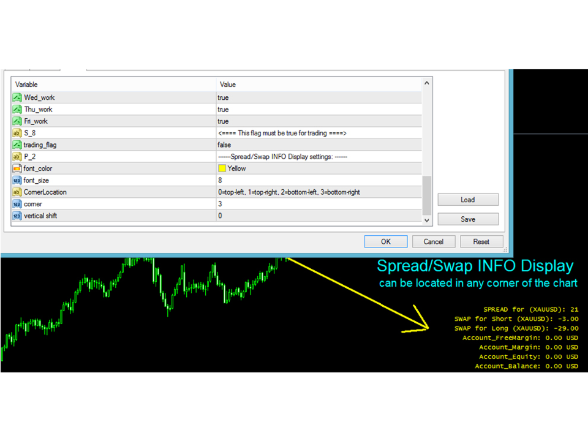Click the OK button
The width and height of the screenshot is (588, 441).
click(386, 241)
